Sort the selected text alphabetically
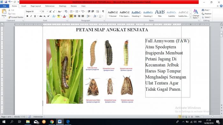 tap(98, 11)
